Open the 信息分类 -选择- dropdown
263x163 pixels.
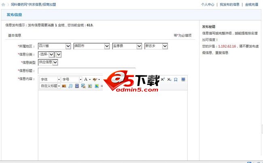(x=46, y=54)
